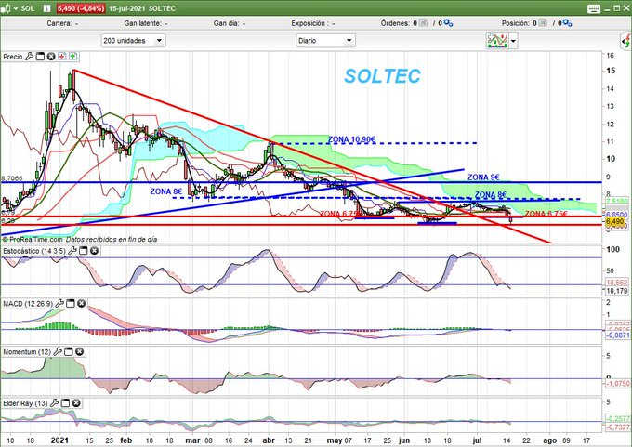Click the 18,562 stochastic value tag
The height and width of the screenshot is (447, 632).
[616, 283]
